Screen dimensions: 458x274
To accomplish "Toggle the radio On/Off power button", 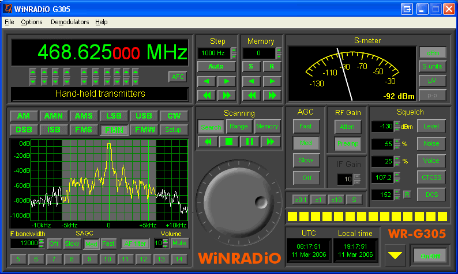I will (x=429, y=255).
